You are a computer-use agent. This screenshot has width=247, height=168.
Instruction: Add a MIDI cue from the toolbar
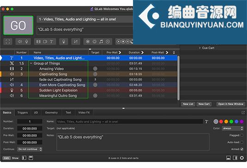click(94, 42)
